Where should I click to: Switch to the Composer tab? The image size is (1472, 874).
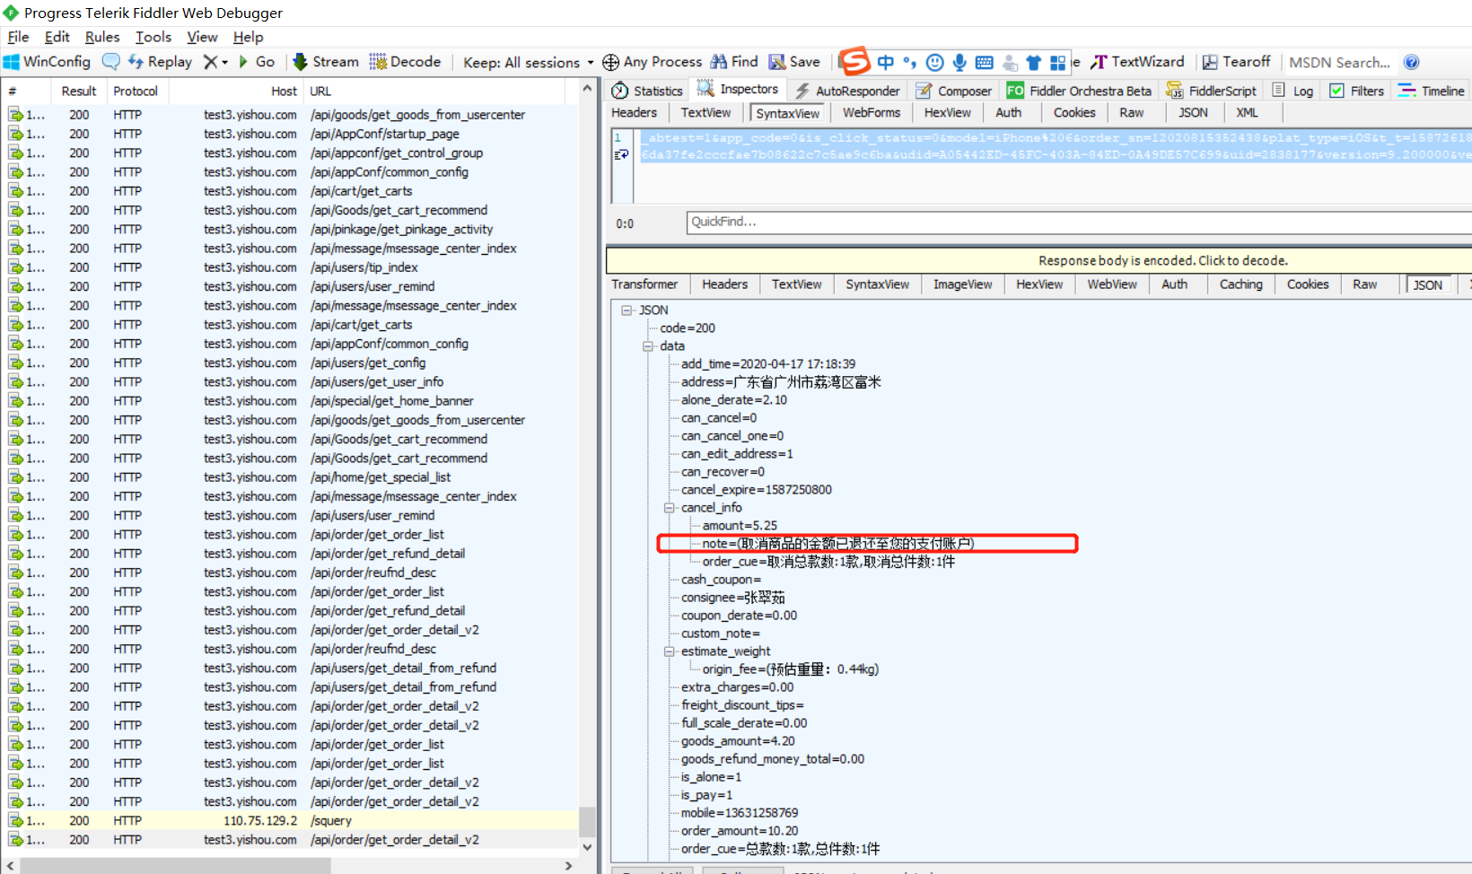point(954,91)
